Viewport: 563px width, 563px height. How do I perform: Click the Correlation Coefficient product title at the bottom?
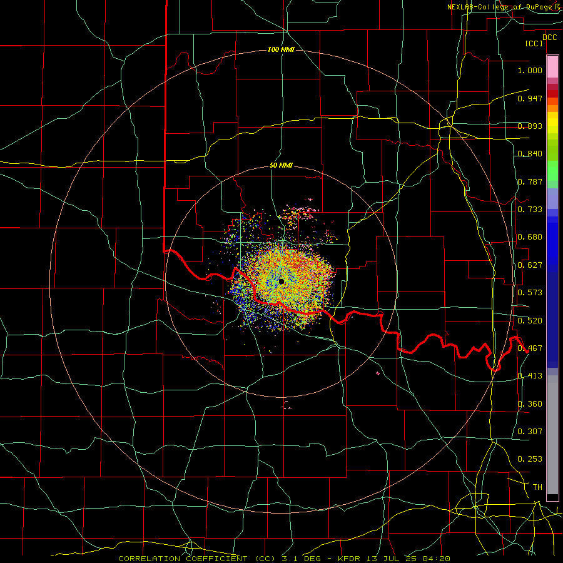[x=284, y=559]
